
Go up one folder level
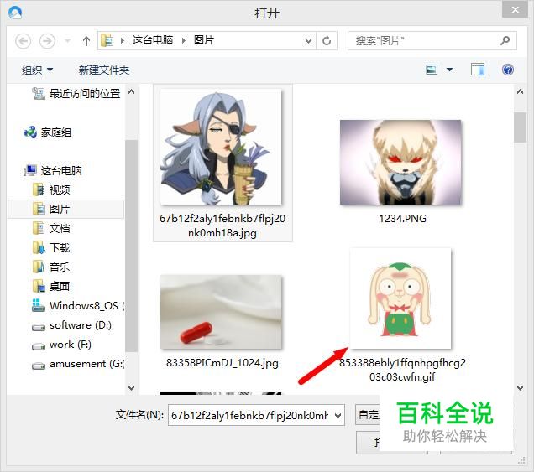point(86,41)
